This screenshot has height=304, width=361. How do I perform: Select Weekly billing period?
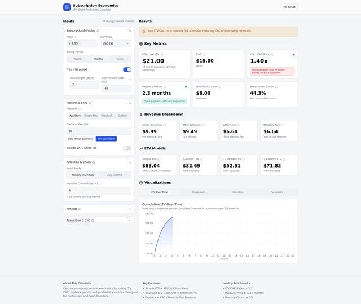78,59
